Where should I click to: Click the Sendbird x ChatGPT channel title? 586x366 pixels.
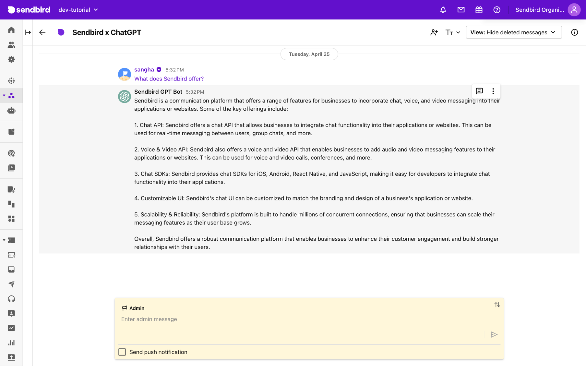tap(107, 32)
